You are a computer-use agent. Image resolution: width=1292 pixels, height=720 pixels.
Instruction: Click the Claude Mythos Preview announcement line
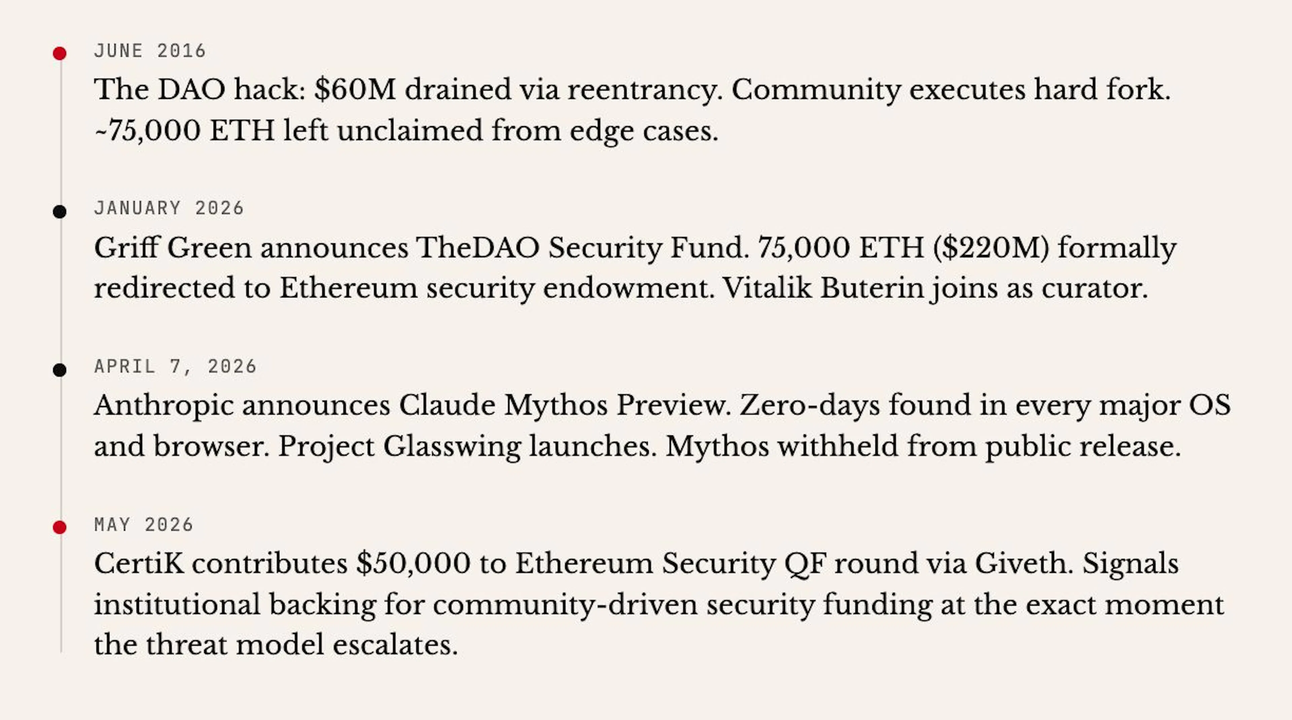click(662, 406)
